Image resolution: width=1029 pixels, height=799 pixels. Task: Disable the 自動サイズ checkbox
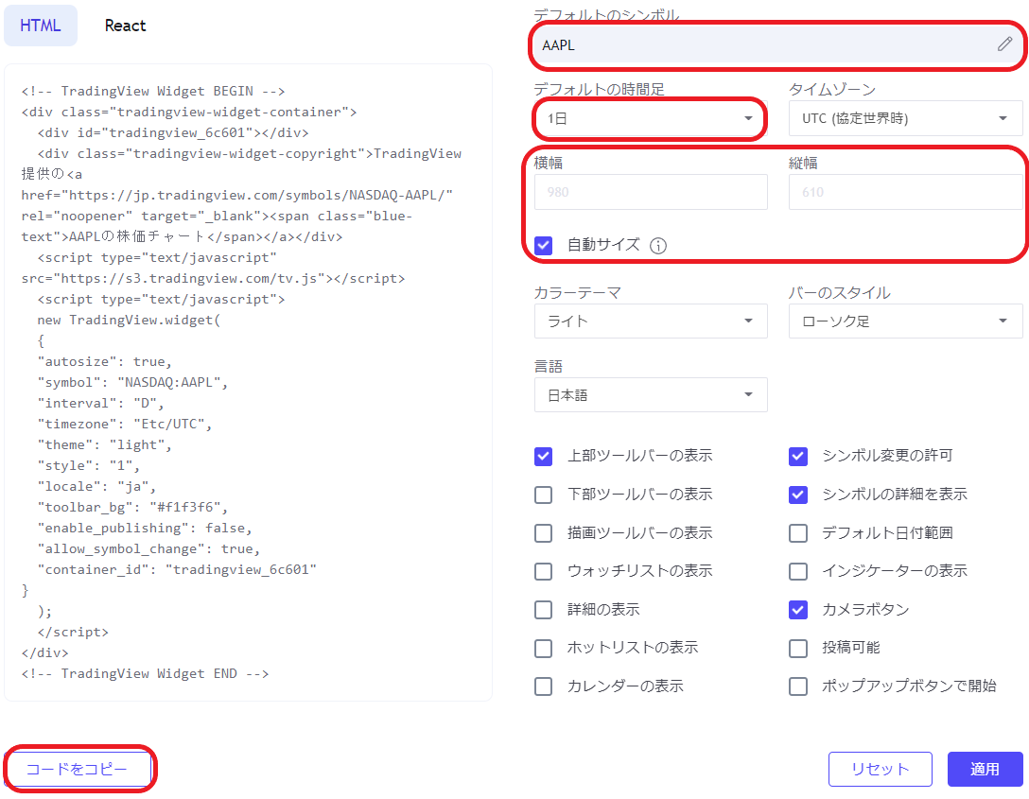coord(543,245)
